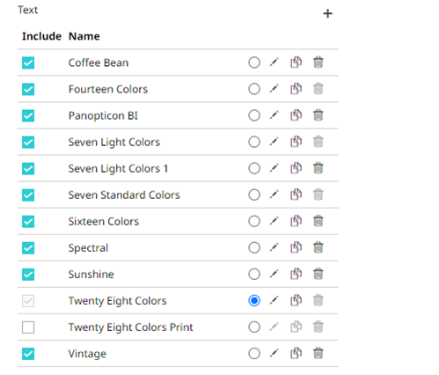Uncheck Include for Coffee Bean
The width and height of the screenshot is (439, 375).
pos(28,62)
